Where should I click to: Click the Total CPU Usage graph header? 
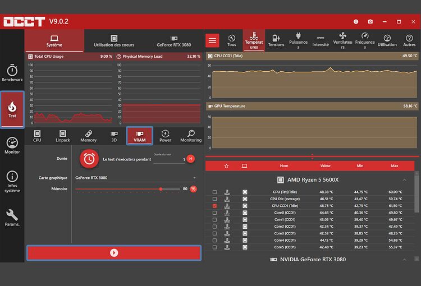click(x=70, y=56)
